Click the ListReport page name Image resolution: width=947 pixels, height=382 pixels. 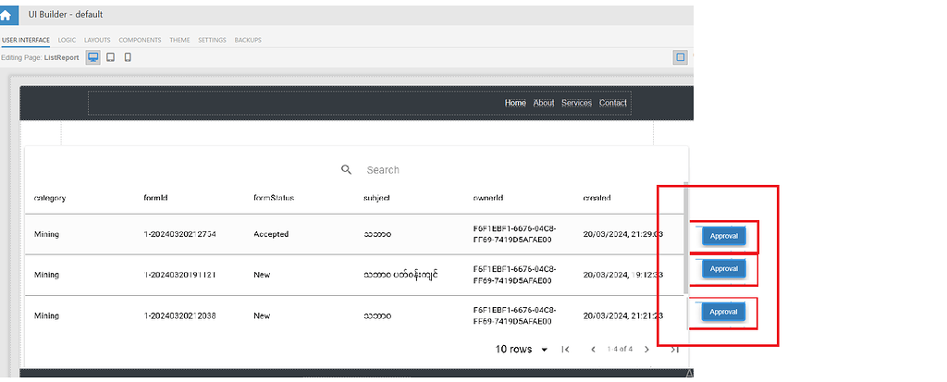[x=62, y=57]
